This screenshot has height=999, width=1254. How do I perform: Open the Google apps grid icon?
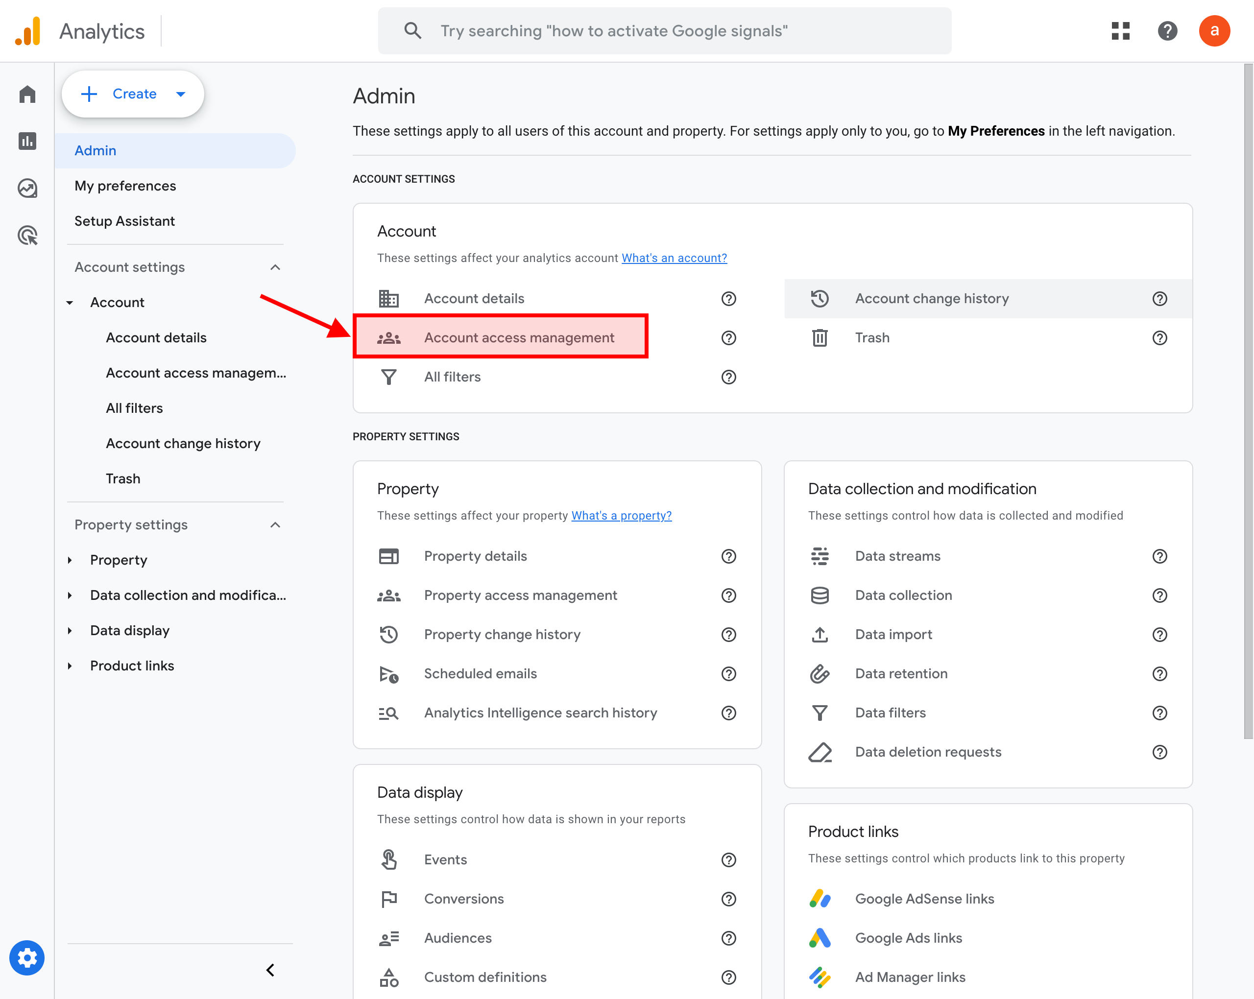pyautogui.click(x=1120, y=31)
